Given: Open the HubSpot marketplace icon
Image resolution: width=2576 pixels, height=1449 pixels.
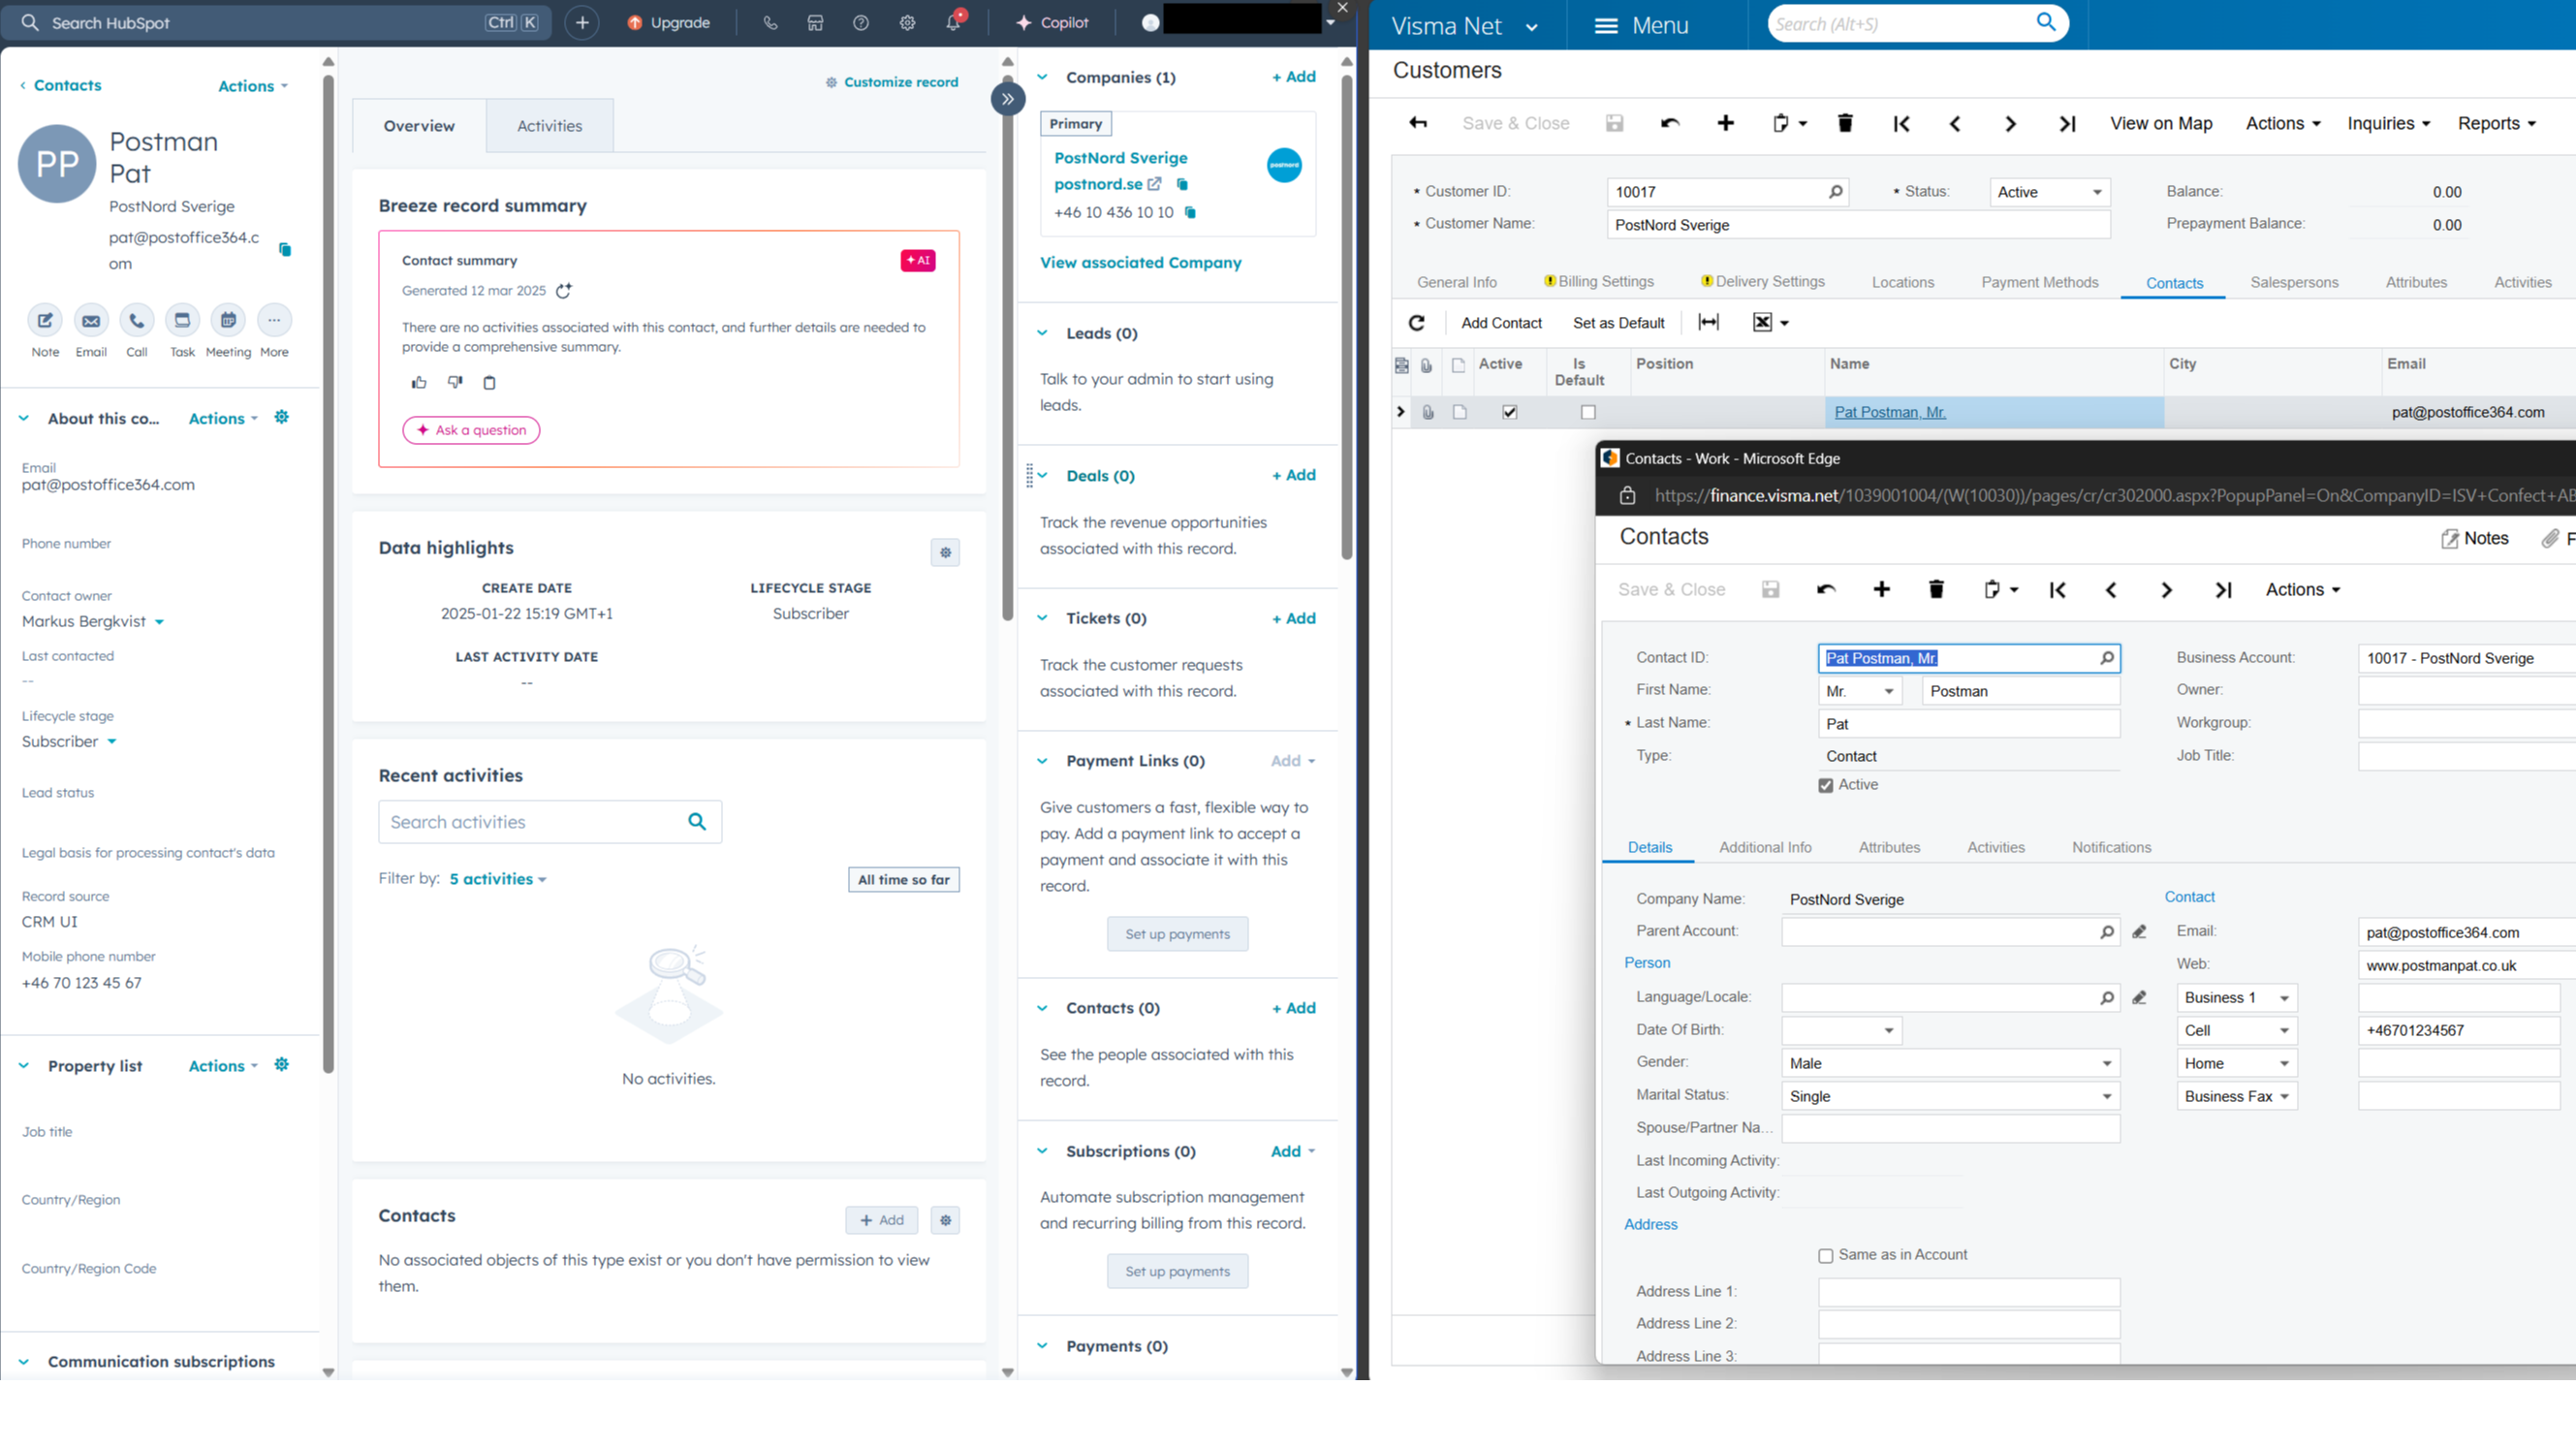Looking at the screenshot, I should click(815, 23).
